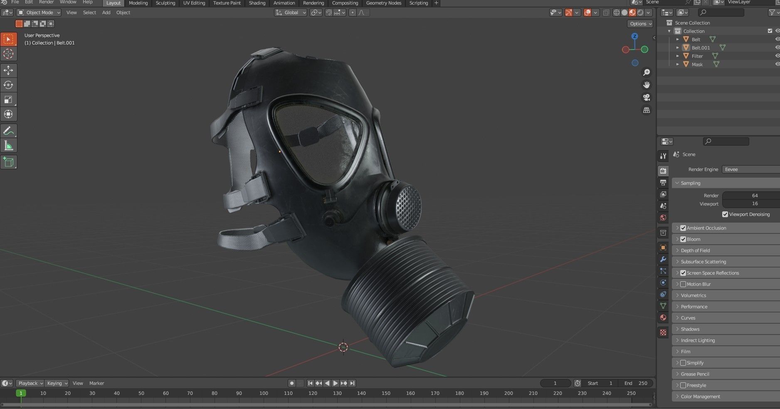Select the Add Cube tool
Image resolution: width=780 pixels, height=409 pixels.
pyautogui.click(x=8, y=162)
